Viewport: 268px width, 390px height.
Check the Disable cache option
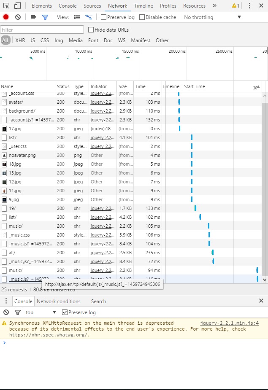(142, 17)
